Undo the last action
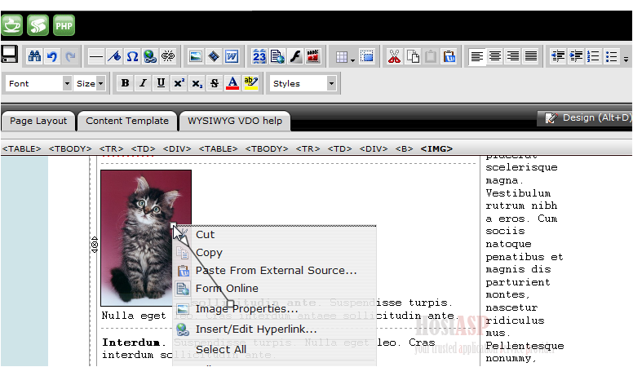 click(52, 56)
